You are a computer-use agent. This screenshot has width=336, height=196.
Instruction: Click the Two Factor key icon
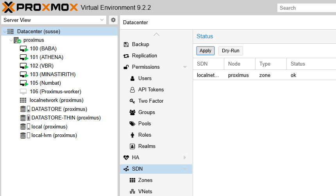[x=132, y=101]
